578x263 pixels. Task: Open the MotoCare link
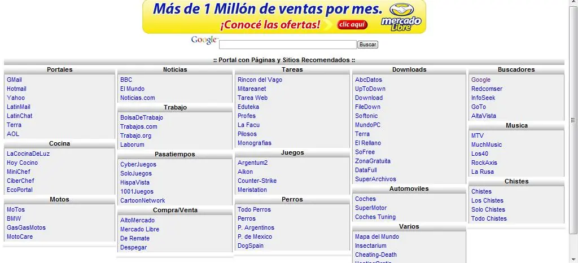tap(20, 237)
